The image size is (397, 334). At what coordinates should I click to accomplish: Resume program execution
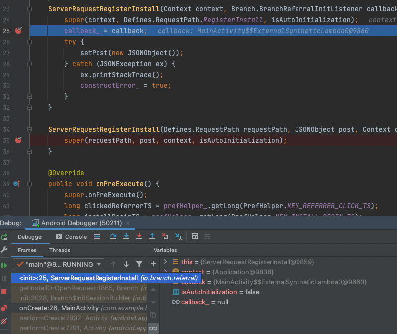(x=4, y=266)
